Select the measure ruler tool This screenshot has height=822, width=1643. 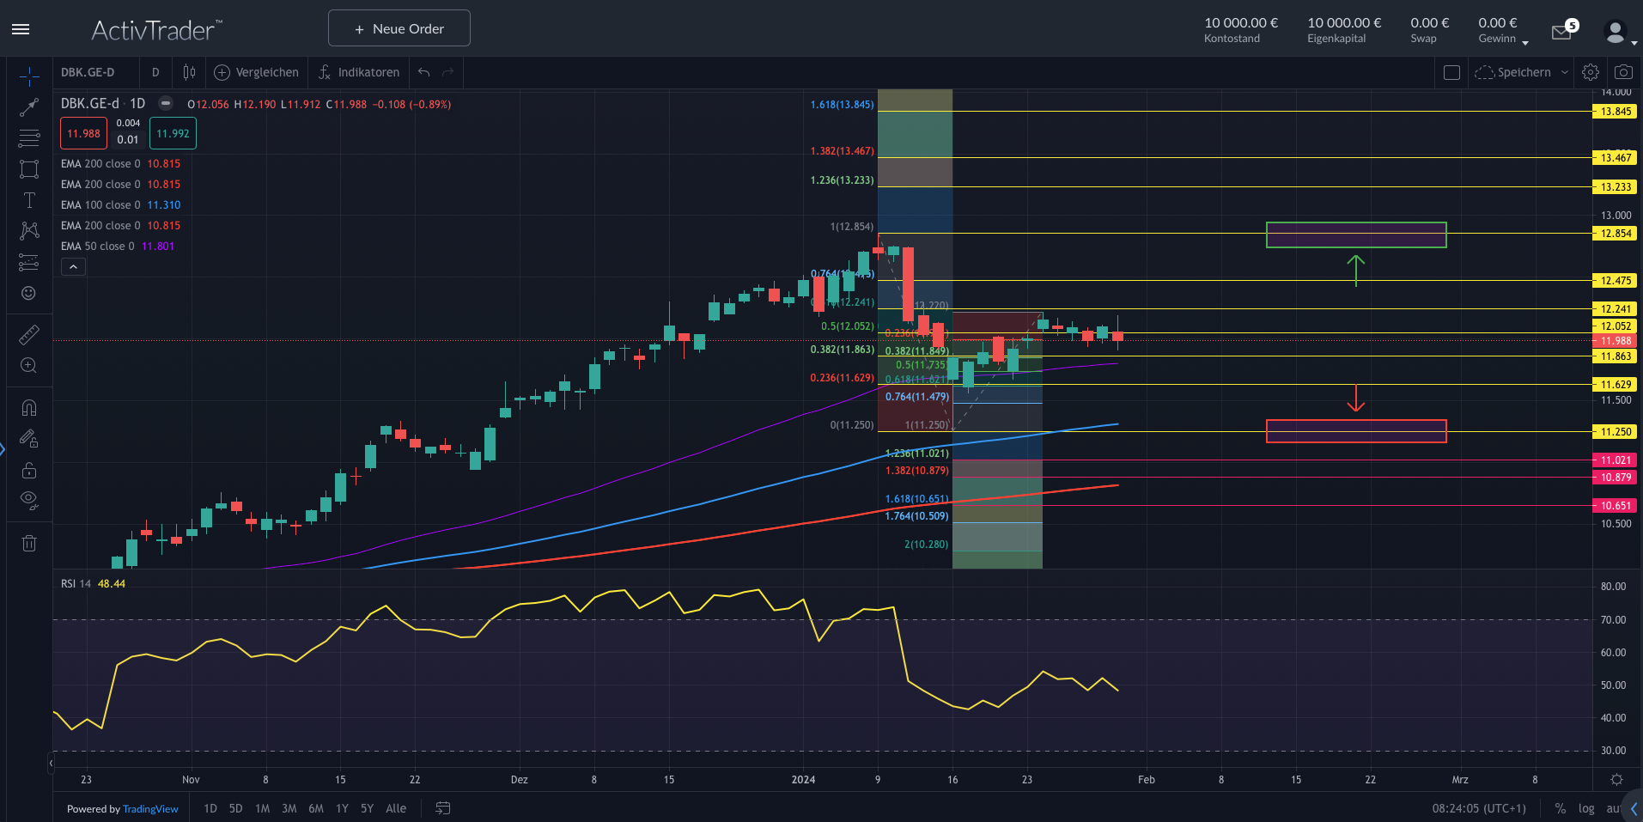[28, 334]
